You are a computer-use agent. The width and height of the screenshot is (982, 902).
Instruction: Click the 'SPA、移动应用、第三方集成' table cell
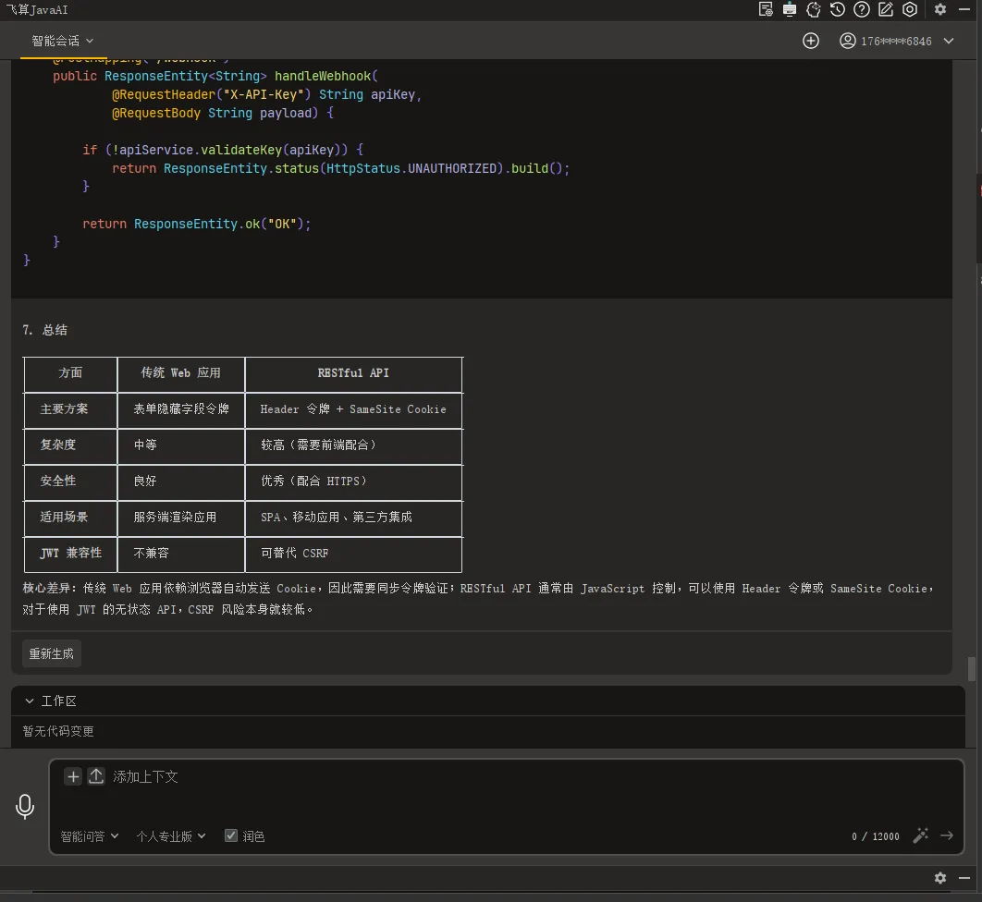click(x=353, y=517)
